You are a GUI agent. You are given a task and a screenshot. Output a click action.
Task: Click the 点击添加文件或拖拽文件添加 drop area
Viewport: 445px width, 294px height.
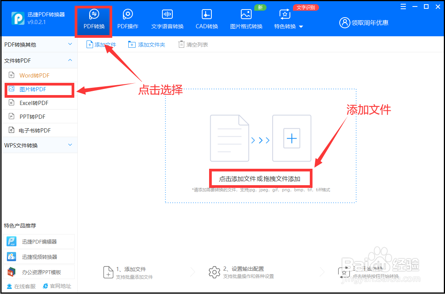(261, 178)
